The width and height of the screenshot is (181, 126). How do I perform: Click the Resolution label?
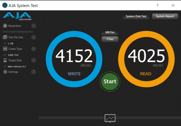[15, 26]
